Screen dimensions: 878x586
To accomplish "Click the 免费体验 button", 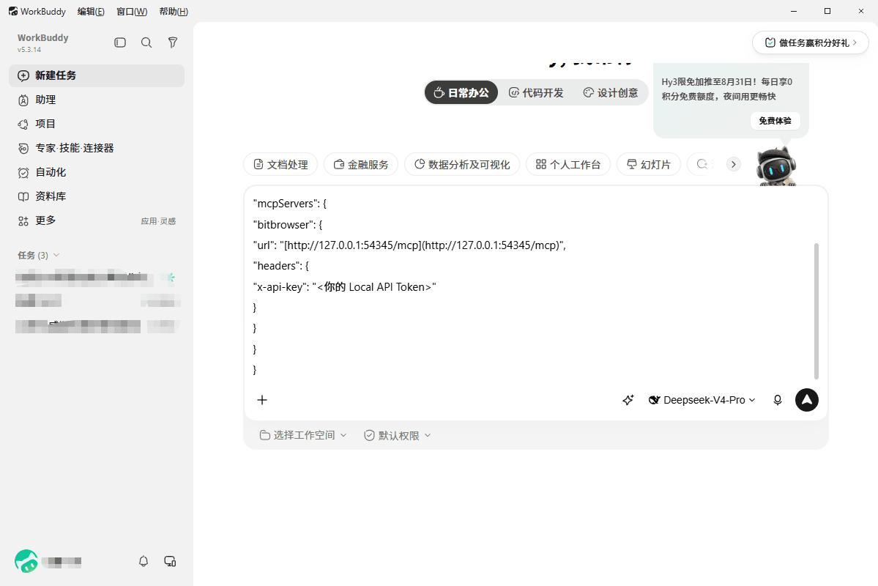I will (775, 121).
